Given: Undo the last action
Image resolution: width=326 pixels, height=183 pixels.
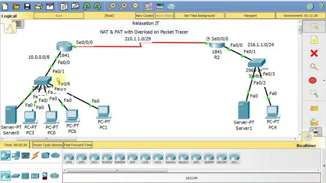Looking at the screenshot, I should click(x=87, y=6).
